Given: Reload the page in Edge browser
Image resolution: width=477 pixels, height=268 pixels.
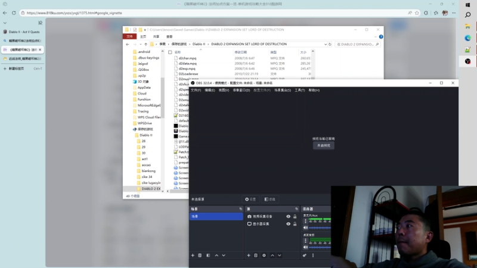Looking at the screenshot, I should pyautogui.click(x=14, y=13).
